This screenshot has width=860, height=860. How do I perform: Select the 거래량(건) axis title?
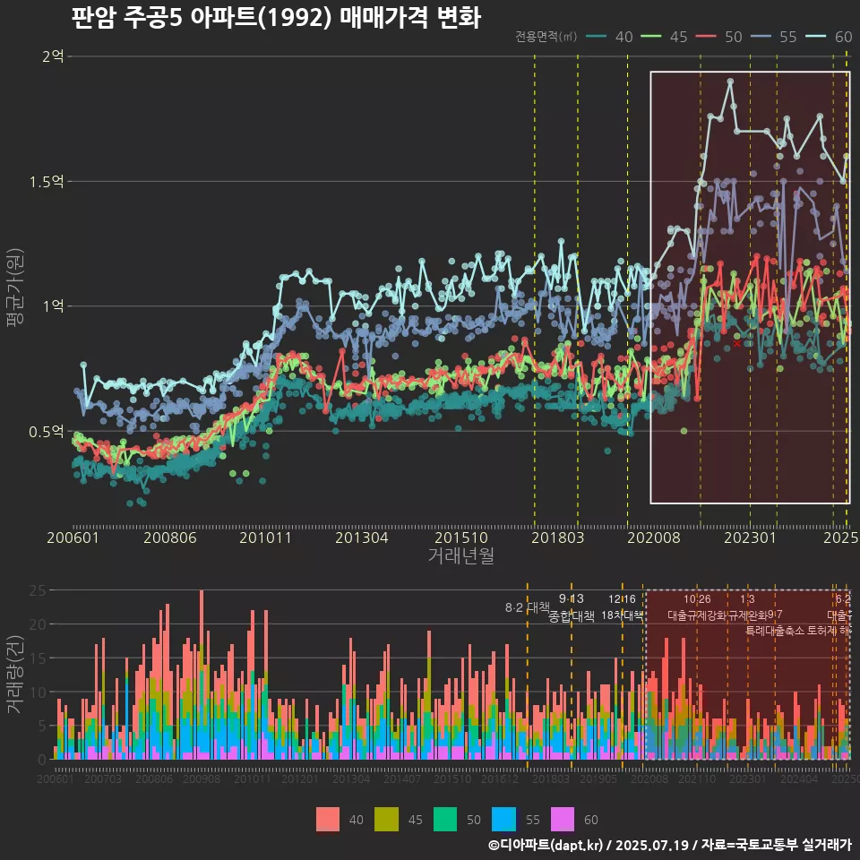coord(15,674)
